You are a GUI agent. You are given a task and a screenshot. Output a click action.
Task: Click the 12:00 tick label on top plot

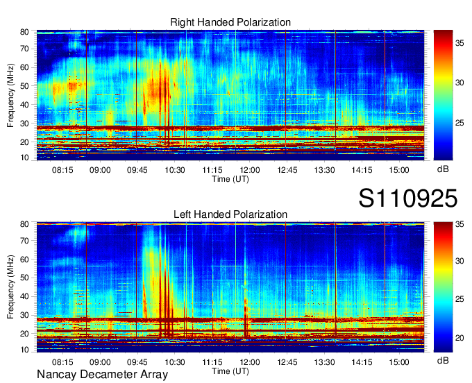pyautogui.click(x=250, y=170)
